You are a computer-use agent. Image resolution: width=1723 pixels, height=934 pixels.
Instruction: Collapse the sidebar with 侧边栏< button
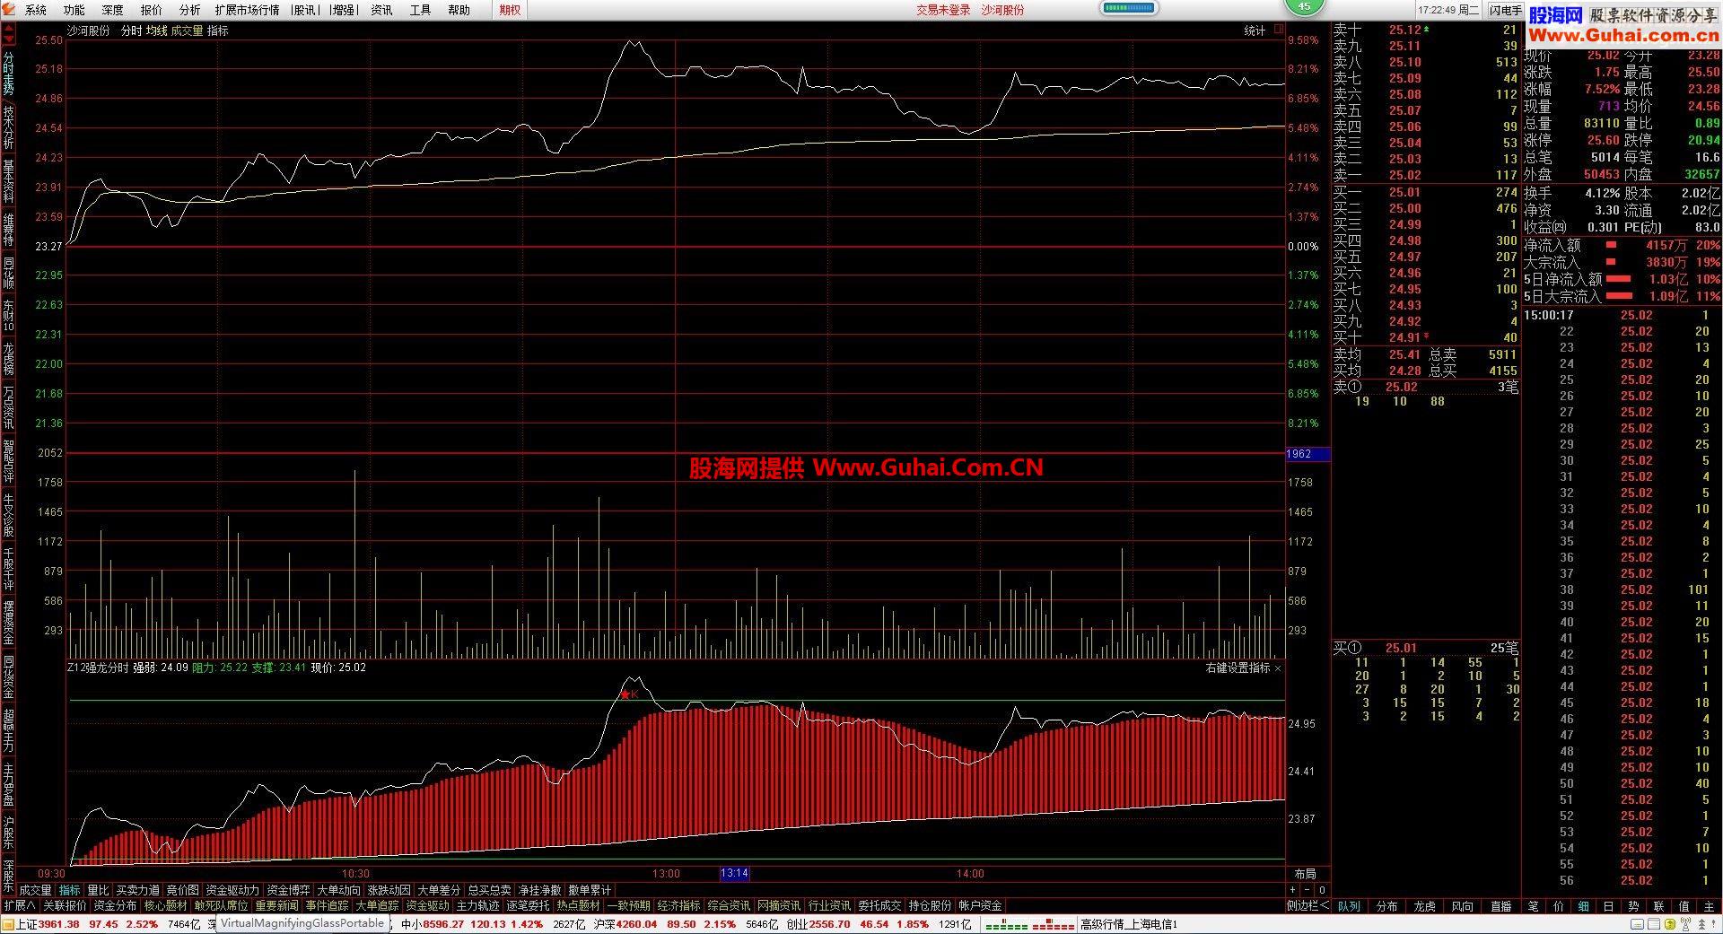[1308, 906]
